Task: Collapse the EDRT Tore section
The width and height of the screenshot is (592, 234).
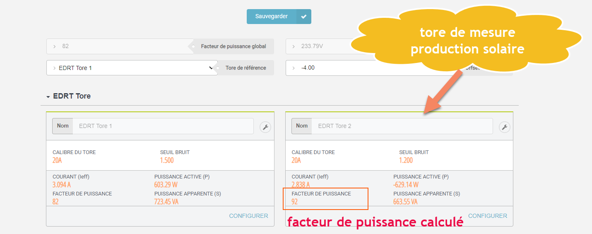Action: pyautogui.click(x=68, y=96)
